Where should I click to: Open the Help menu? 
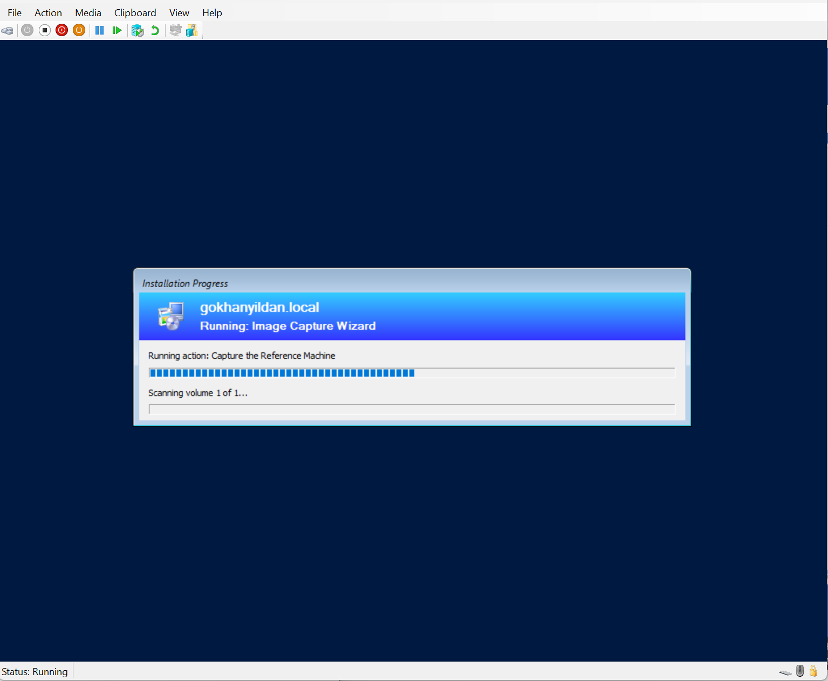click(212, 12)
